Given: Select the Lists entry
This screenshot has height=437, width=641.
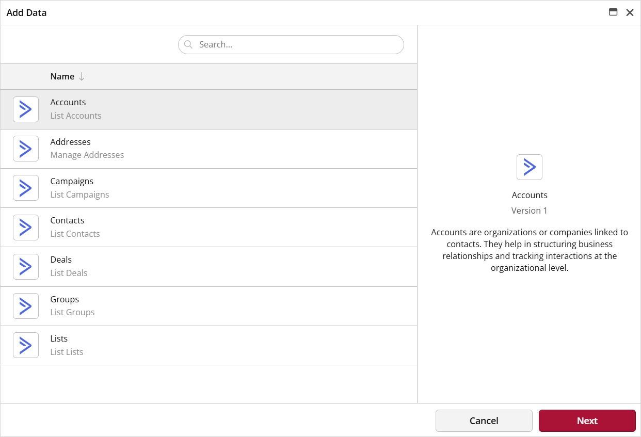Looking at the screenshot, I should pos(209,345).
